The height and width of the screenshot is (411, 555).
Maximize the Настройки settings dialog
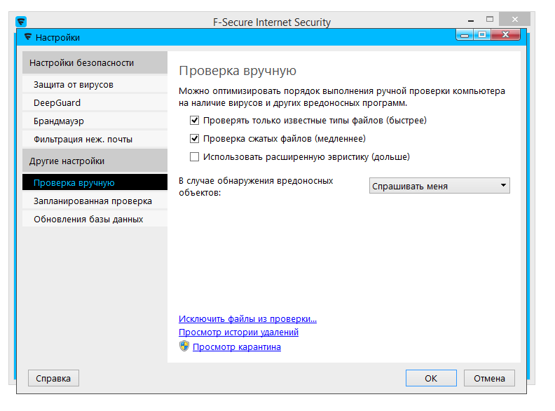point(484,34)
